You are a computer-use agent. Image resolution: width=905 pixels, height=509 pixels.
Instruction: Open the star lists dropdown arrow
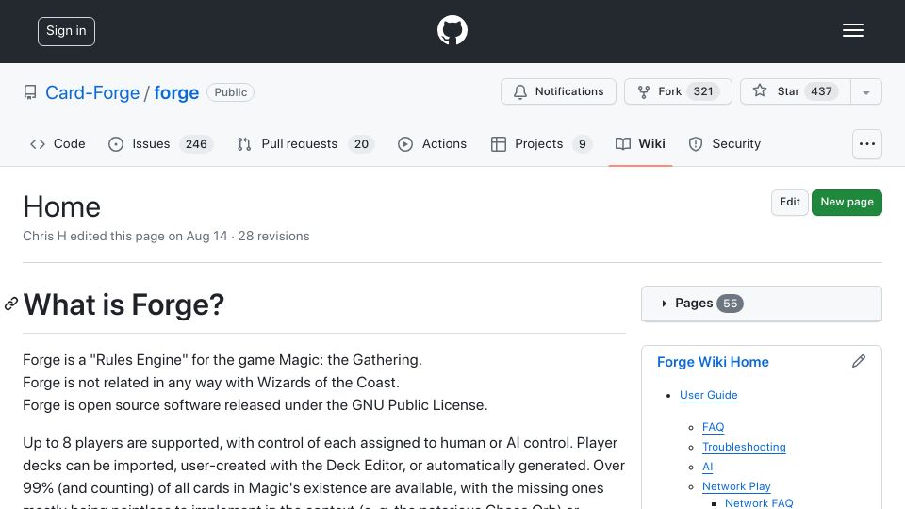865,92
